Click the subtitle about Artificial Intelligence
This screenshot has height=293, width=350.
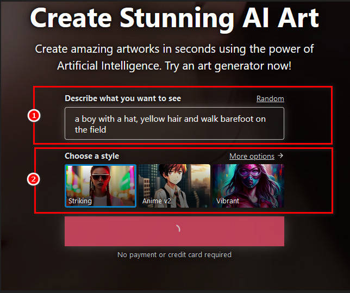(174, 58)
